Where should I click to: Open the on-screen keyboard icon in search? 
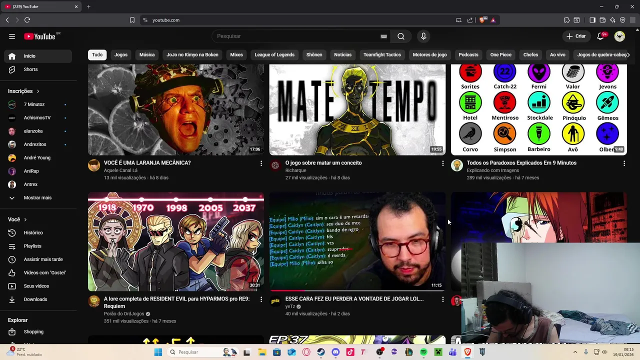[383, 36]
